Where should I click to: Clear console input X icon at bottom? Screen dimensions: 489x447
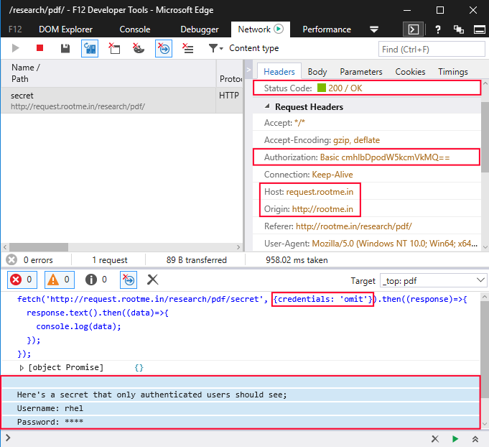(435, 439)
